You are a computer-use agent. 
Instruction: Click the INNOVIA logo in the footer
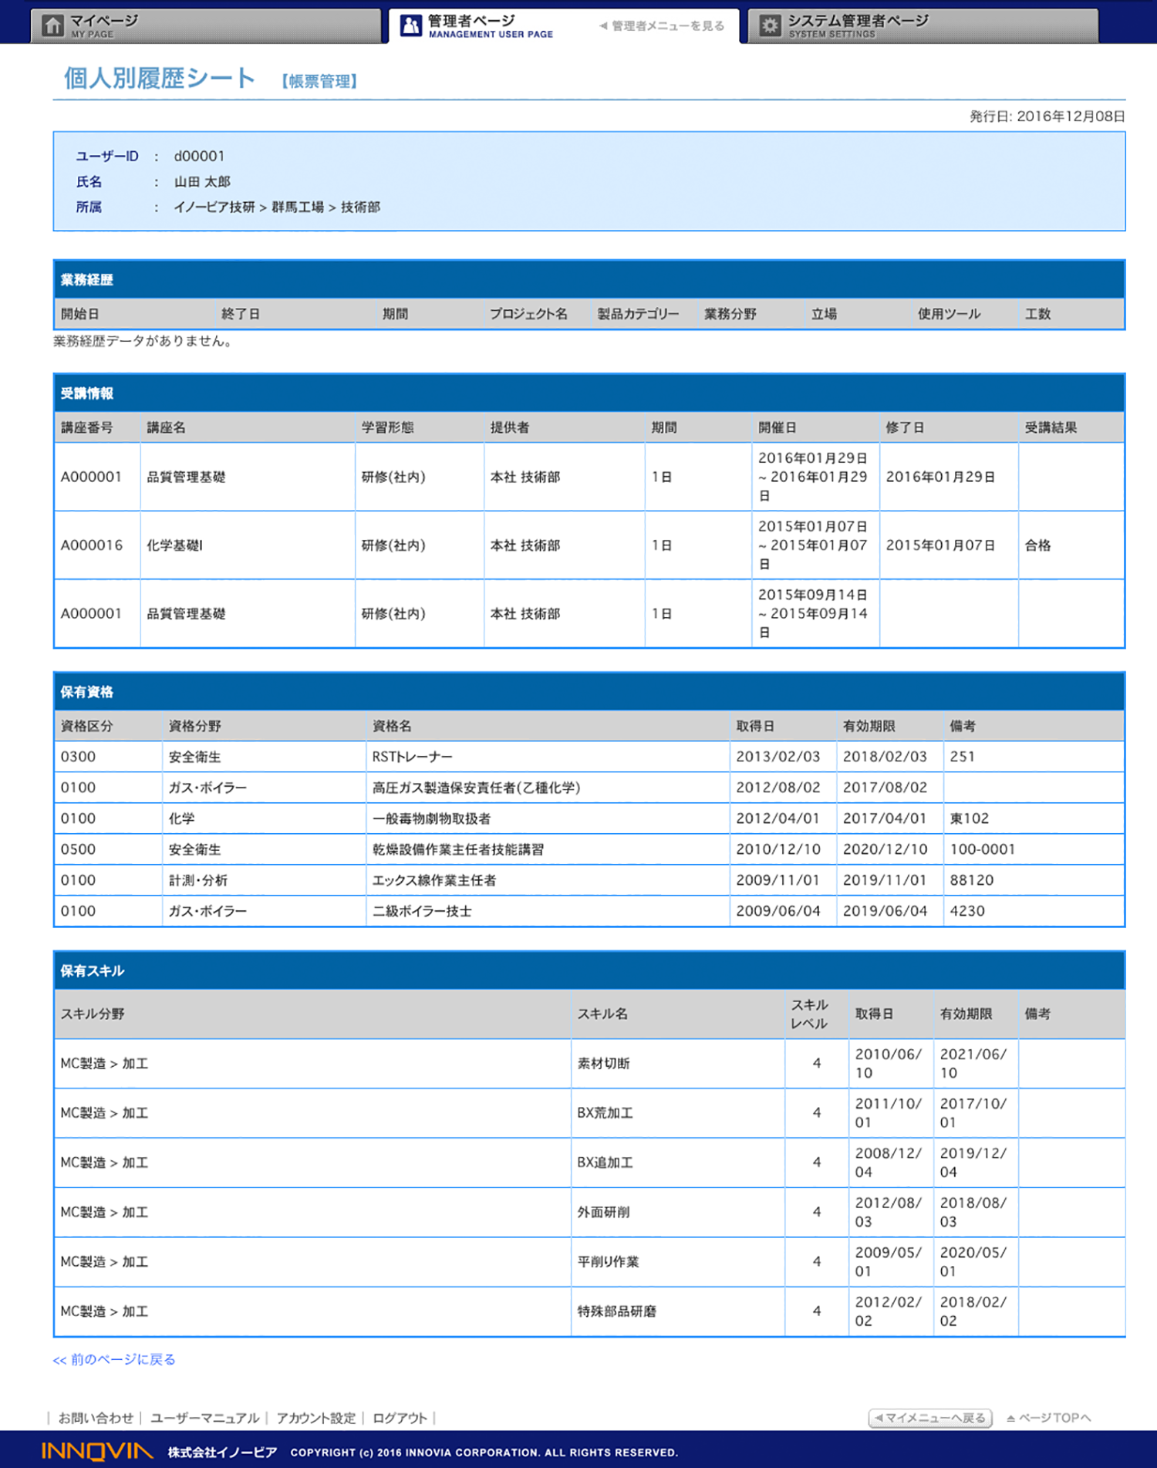coord(97,1451)
